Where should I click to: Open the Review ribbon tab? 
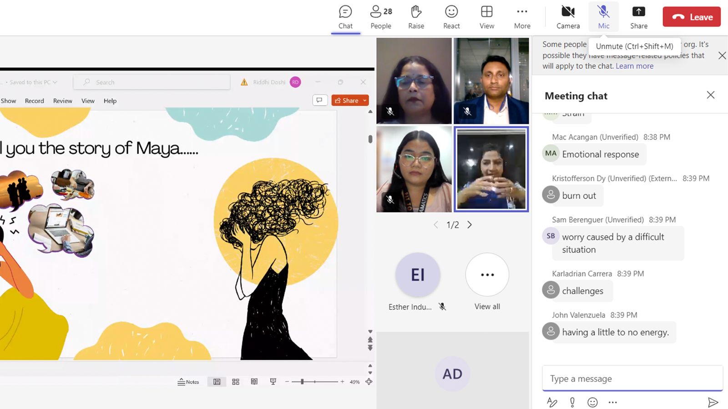point(62,101)
